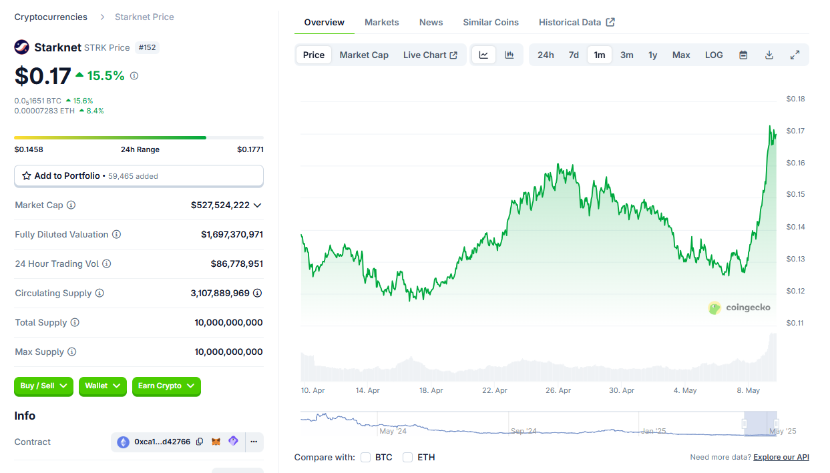Open the Buy / Sell dropdown
The height and width of the screenshot is (473, 830).
[x=43, y=386]
